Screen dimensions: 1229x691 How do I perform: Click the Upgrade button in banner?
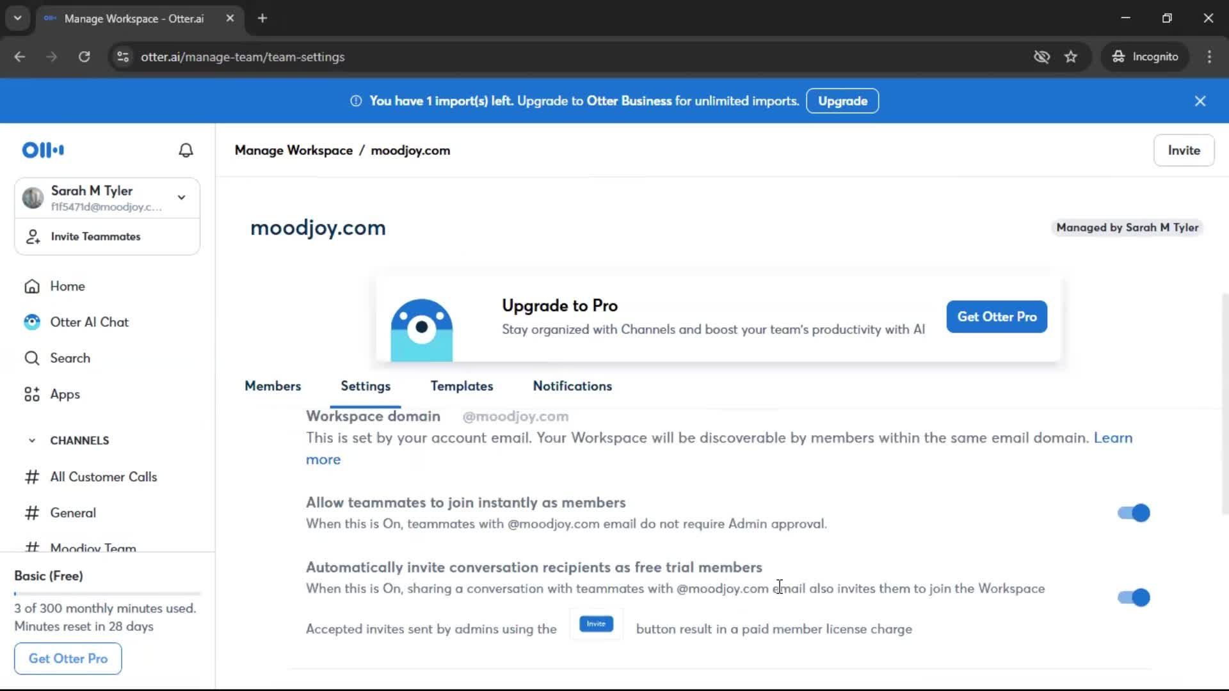[842, 101]
